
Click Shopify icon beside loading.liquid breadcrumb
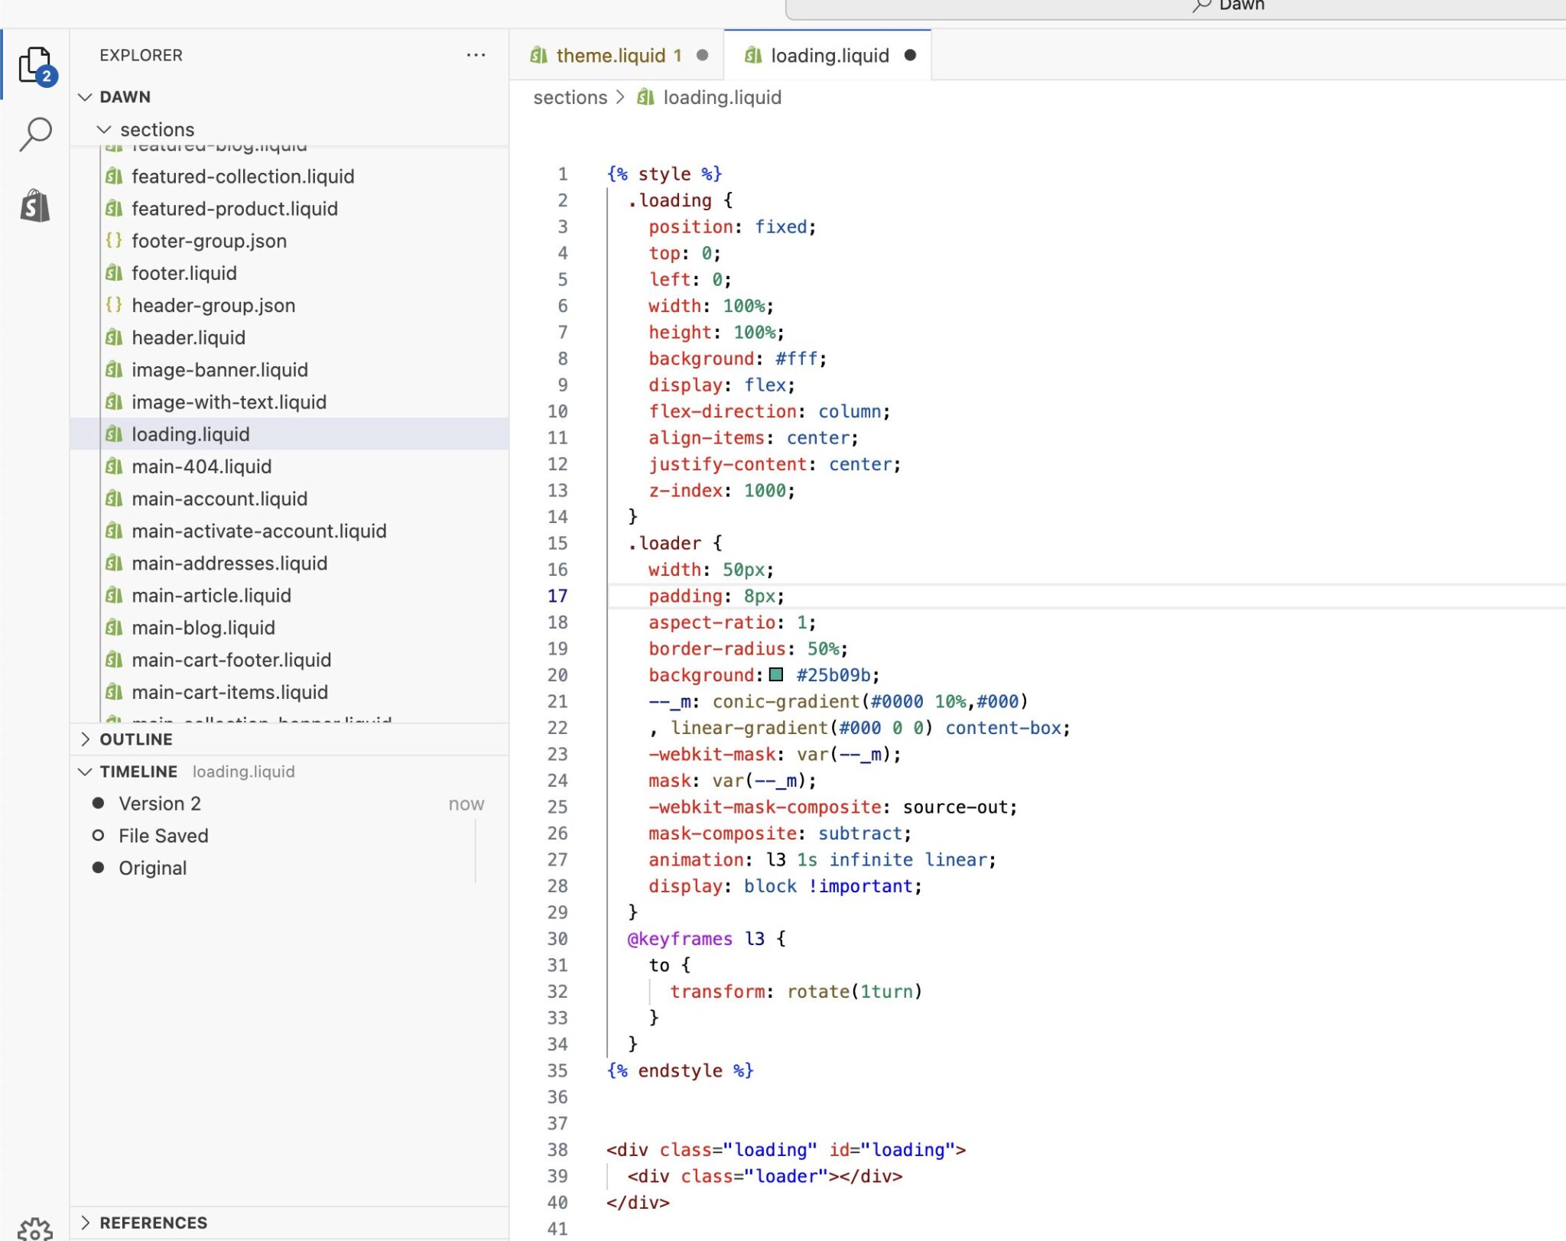tap(646, 97)
